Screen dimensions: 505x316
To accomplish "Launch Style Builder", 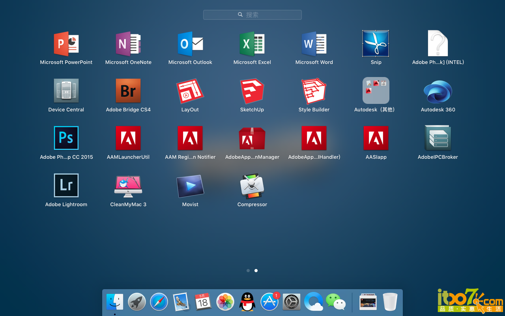I will coord(314,91).
